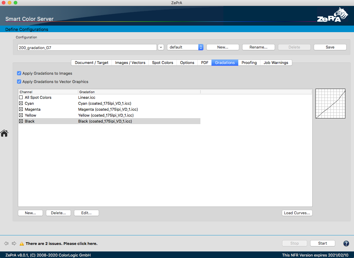Click the Gradation column header
Screen dimensions: 354x258
tap(139, 92)
